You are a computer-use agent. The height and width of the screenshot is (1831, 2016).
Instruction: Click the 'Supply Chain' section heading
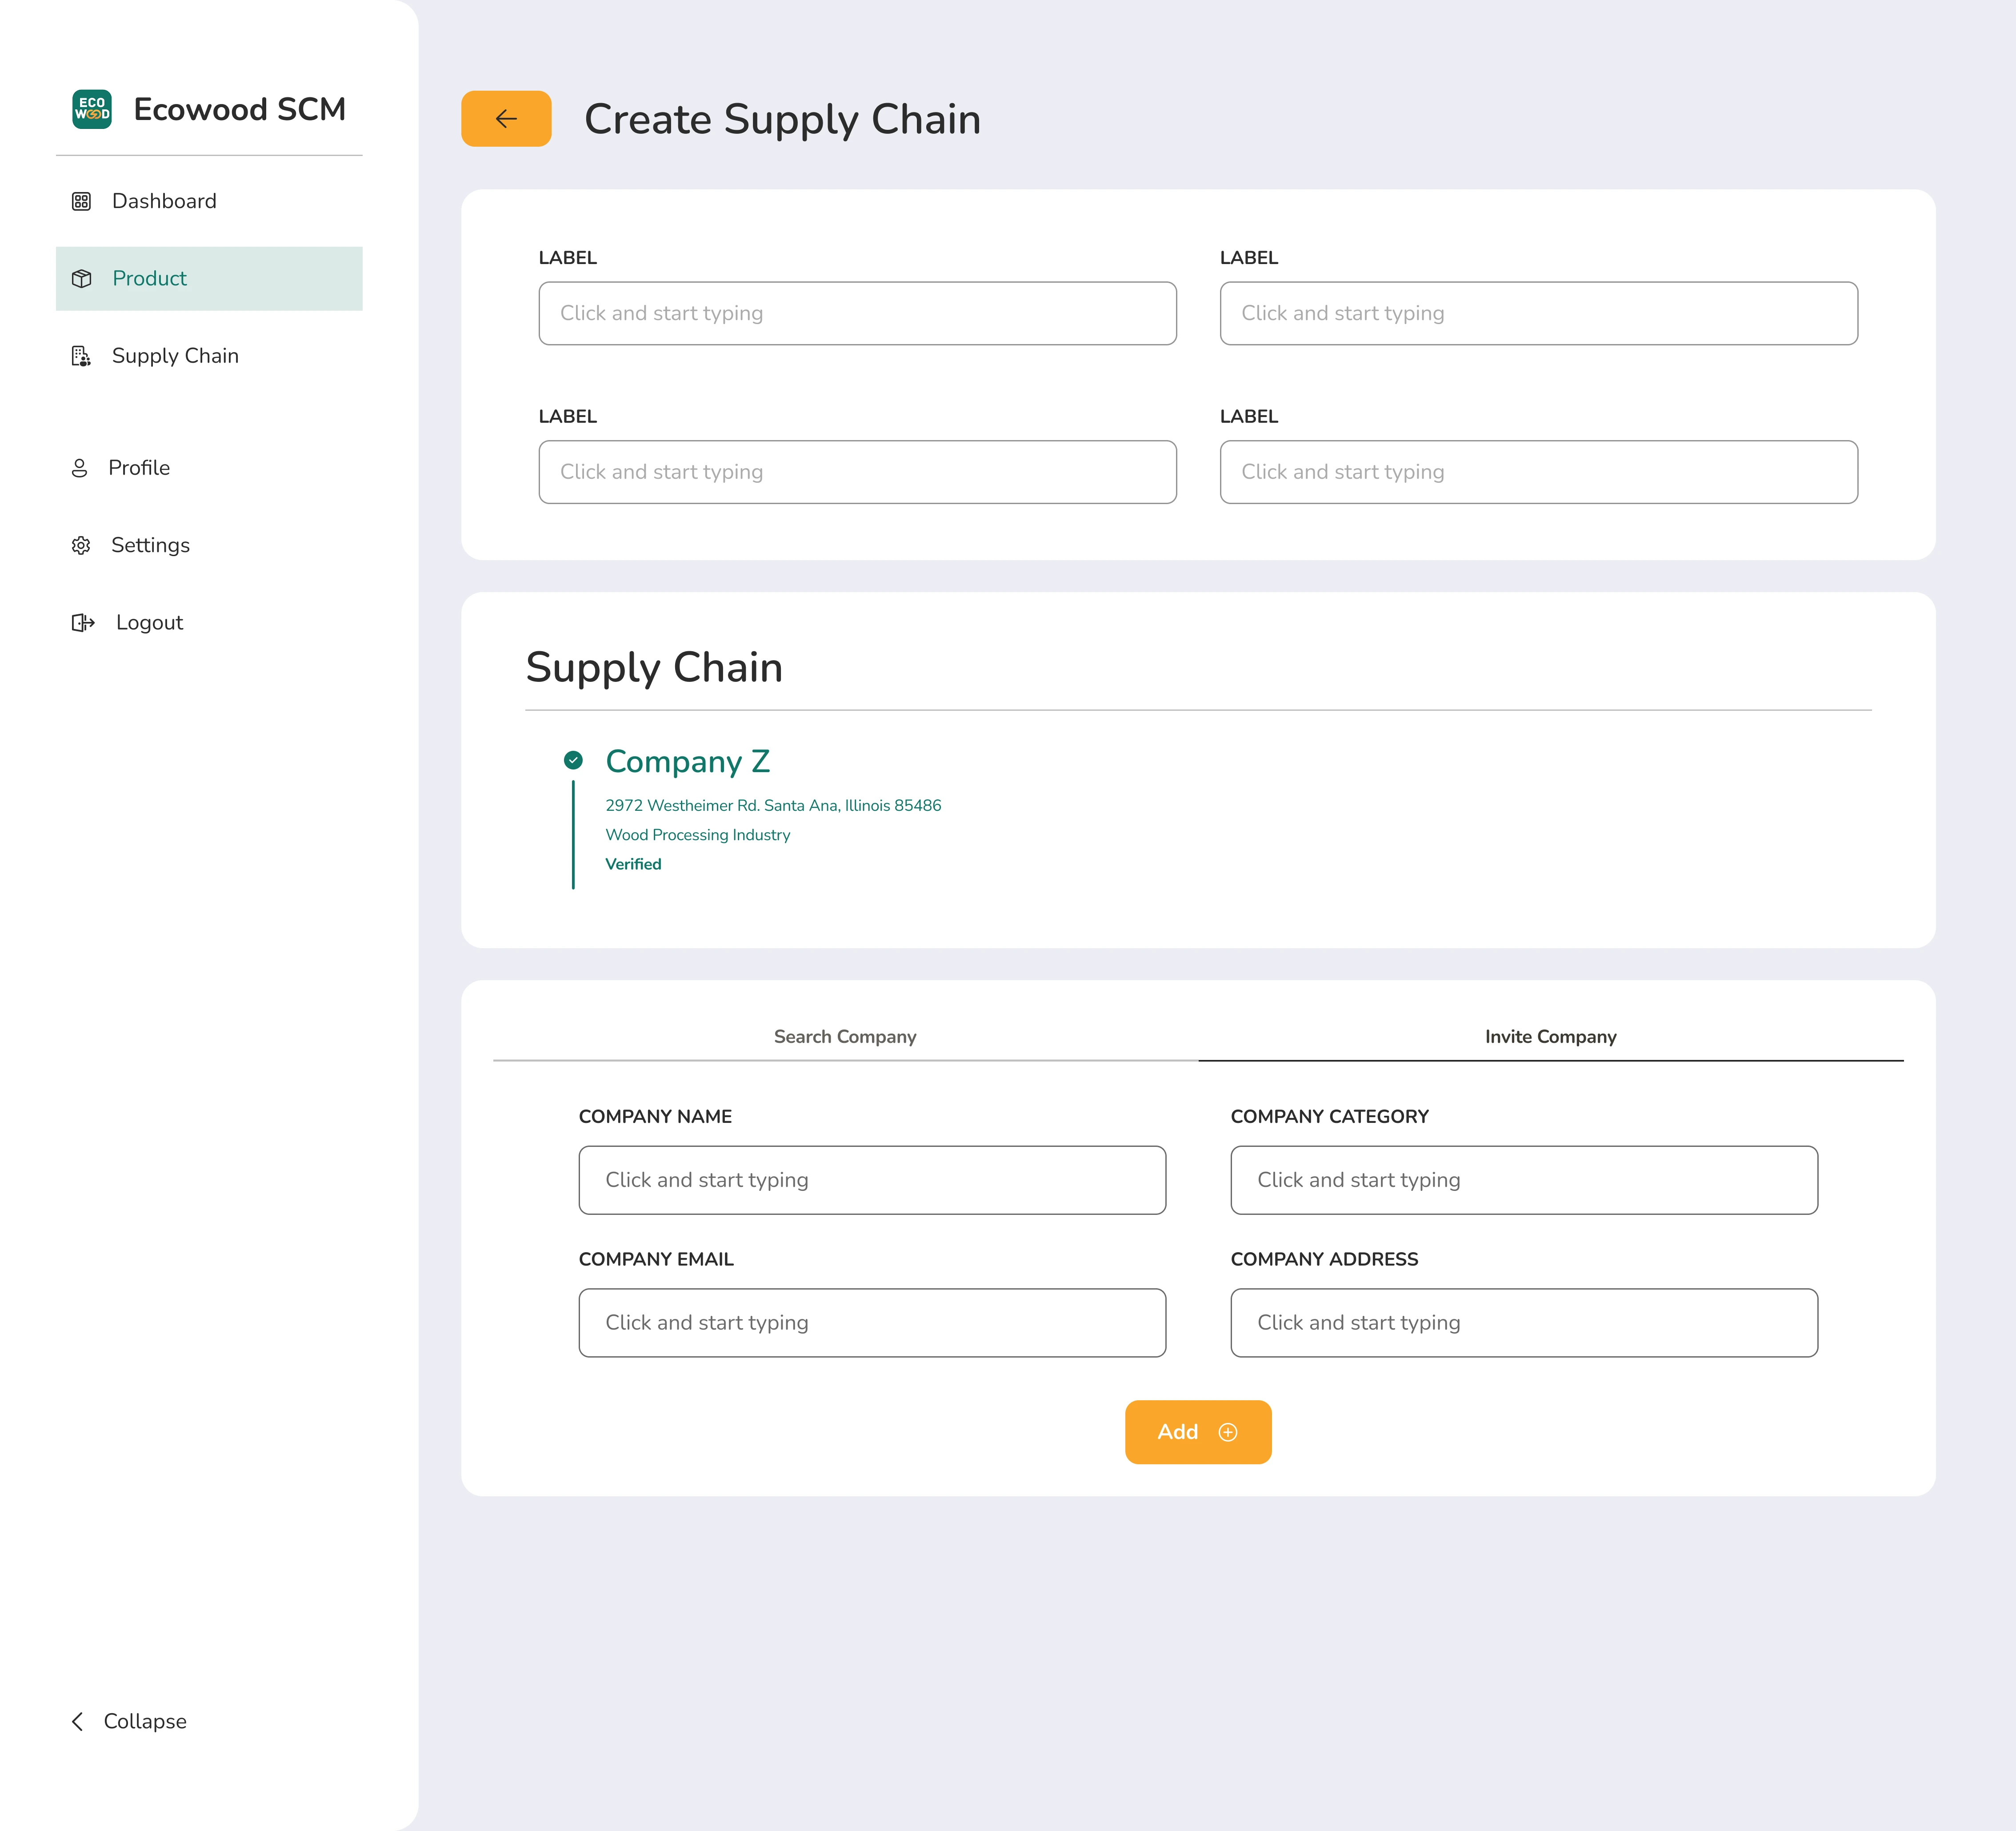point(654,668)
